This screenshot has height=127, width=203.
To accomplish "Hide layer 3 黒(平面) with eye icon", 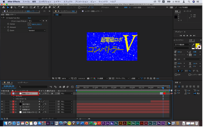I will (2, 104).
